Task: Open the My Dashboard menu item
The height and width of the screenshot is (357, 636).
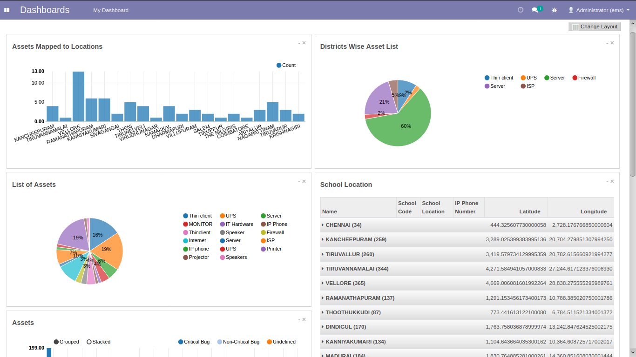Action: (111, 10)
